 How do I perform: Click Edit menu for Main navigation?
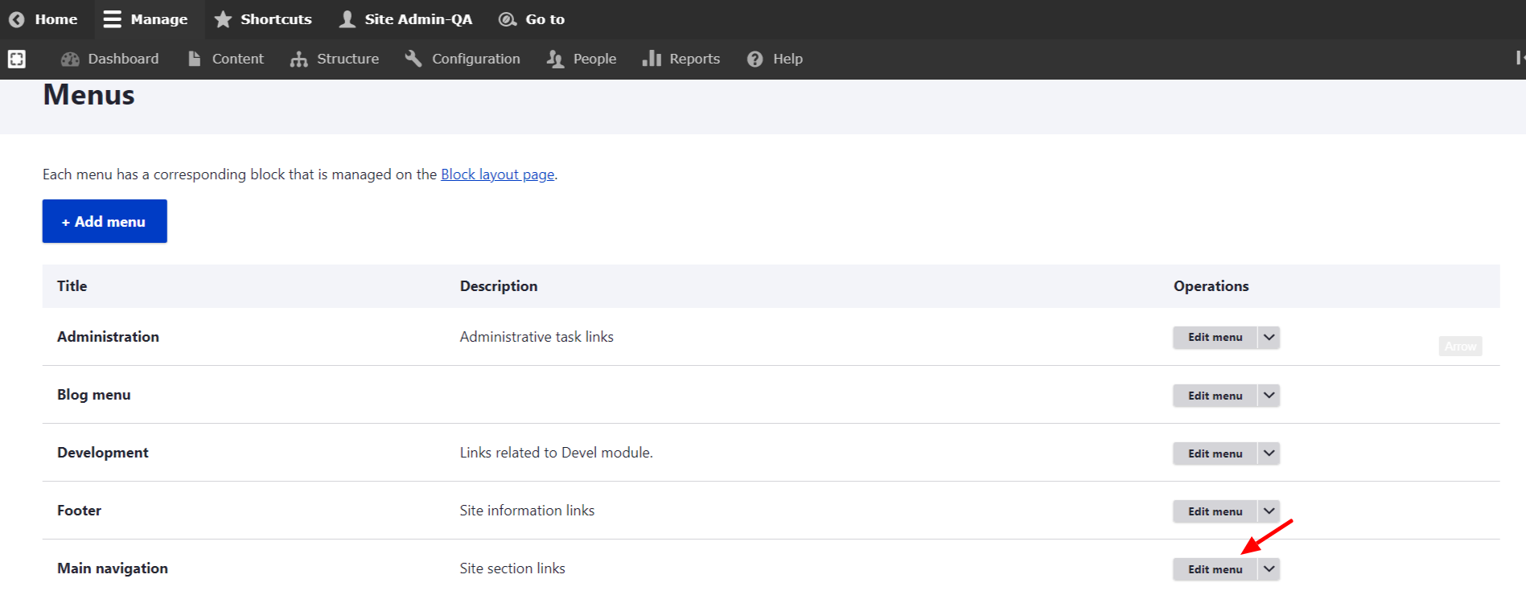[x=1215, y=569]
